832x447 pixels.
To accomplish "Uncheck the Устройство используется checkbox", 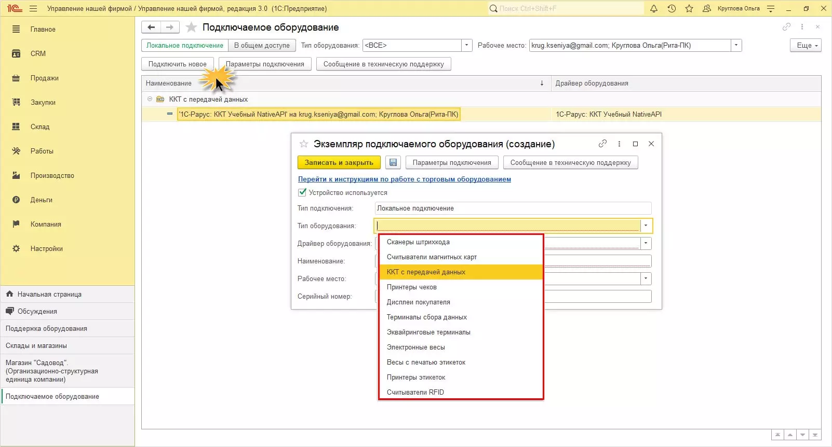I will click(302, 192).
